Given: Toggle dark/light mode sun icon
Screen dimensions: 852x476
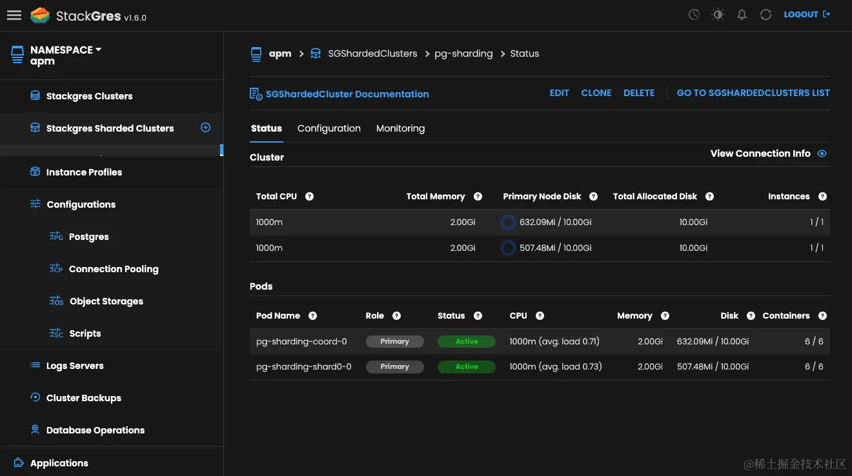Looking at the screenshot, I should tap(718, 14).
